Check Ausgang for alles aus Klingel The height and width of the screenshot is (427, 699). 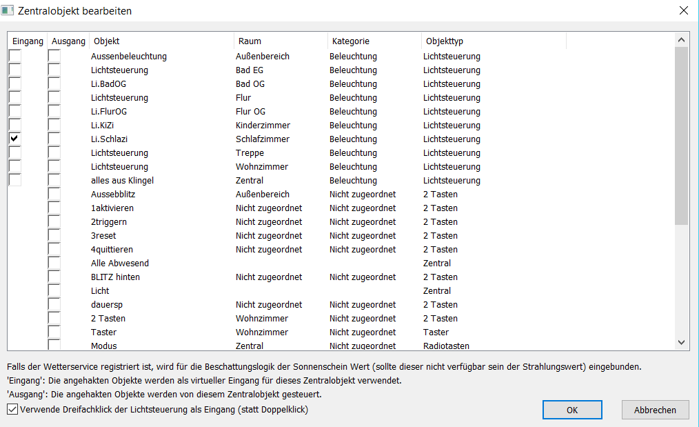point(54,180)
